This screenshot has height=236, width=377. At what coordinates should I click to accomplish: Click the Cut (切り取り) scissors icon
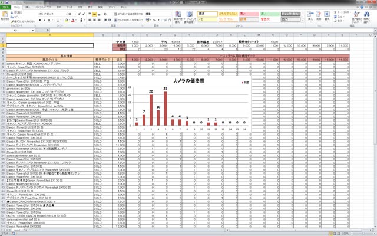pos(12,12)
